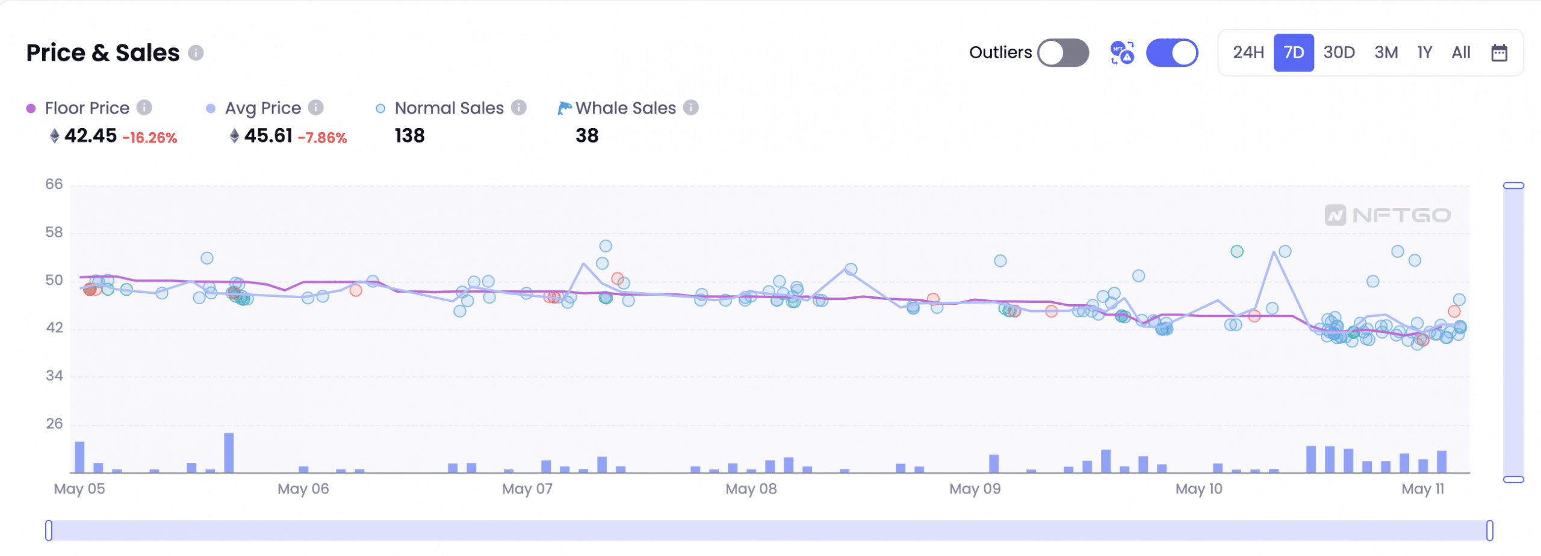This screenshot has height=556, width=1541.
Task: Click the whale dolphin icon
Action: [x=564, y=108]
